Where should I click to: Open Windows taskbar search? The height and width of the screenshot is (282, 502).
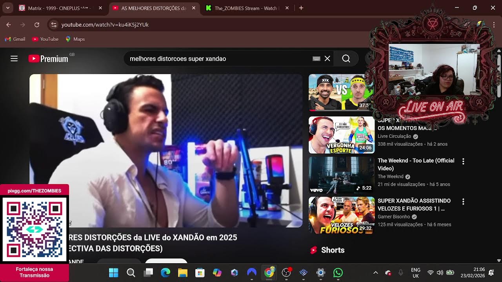[x=131, y=273]
